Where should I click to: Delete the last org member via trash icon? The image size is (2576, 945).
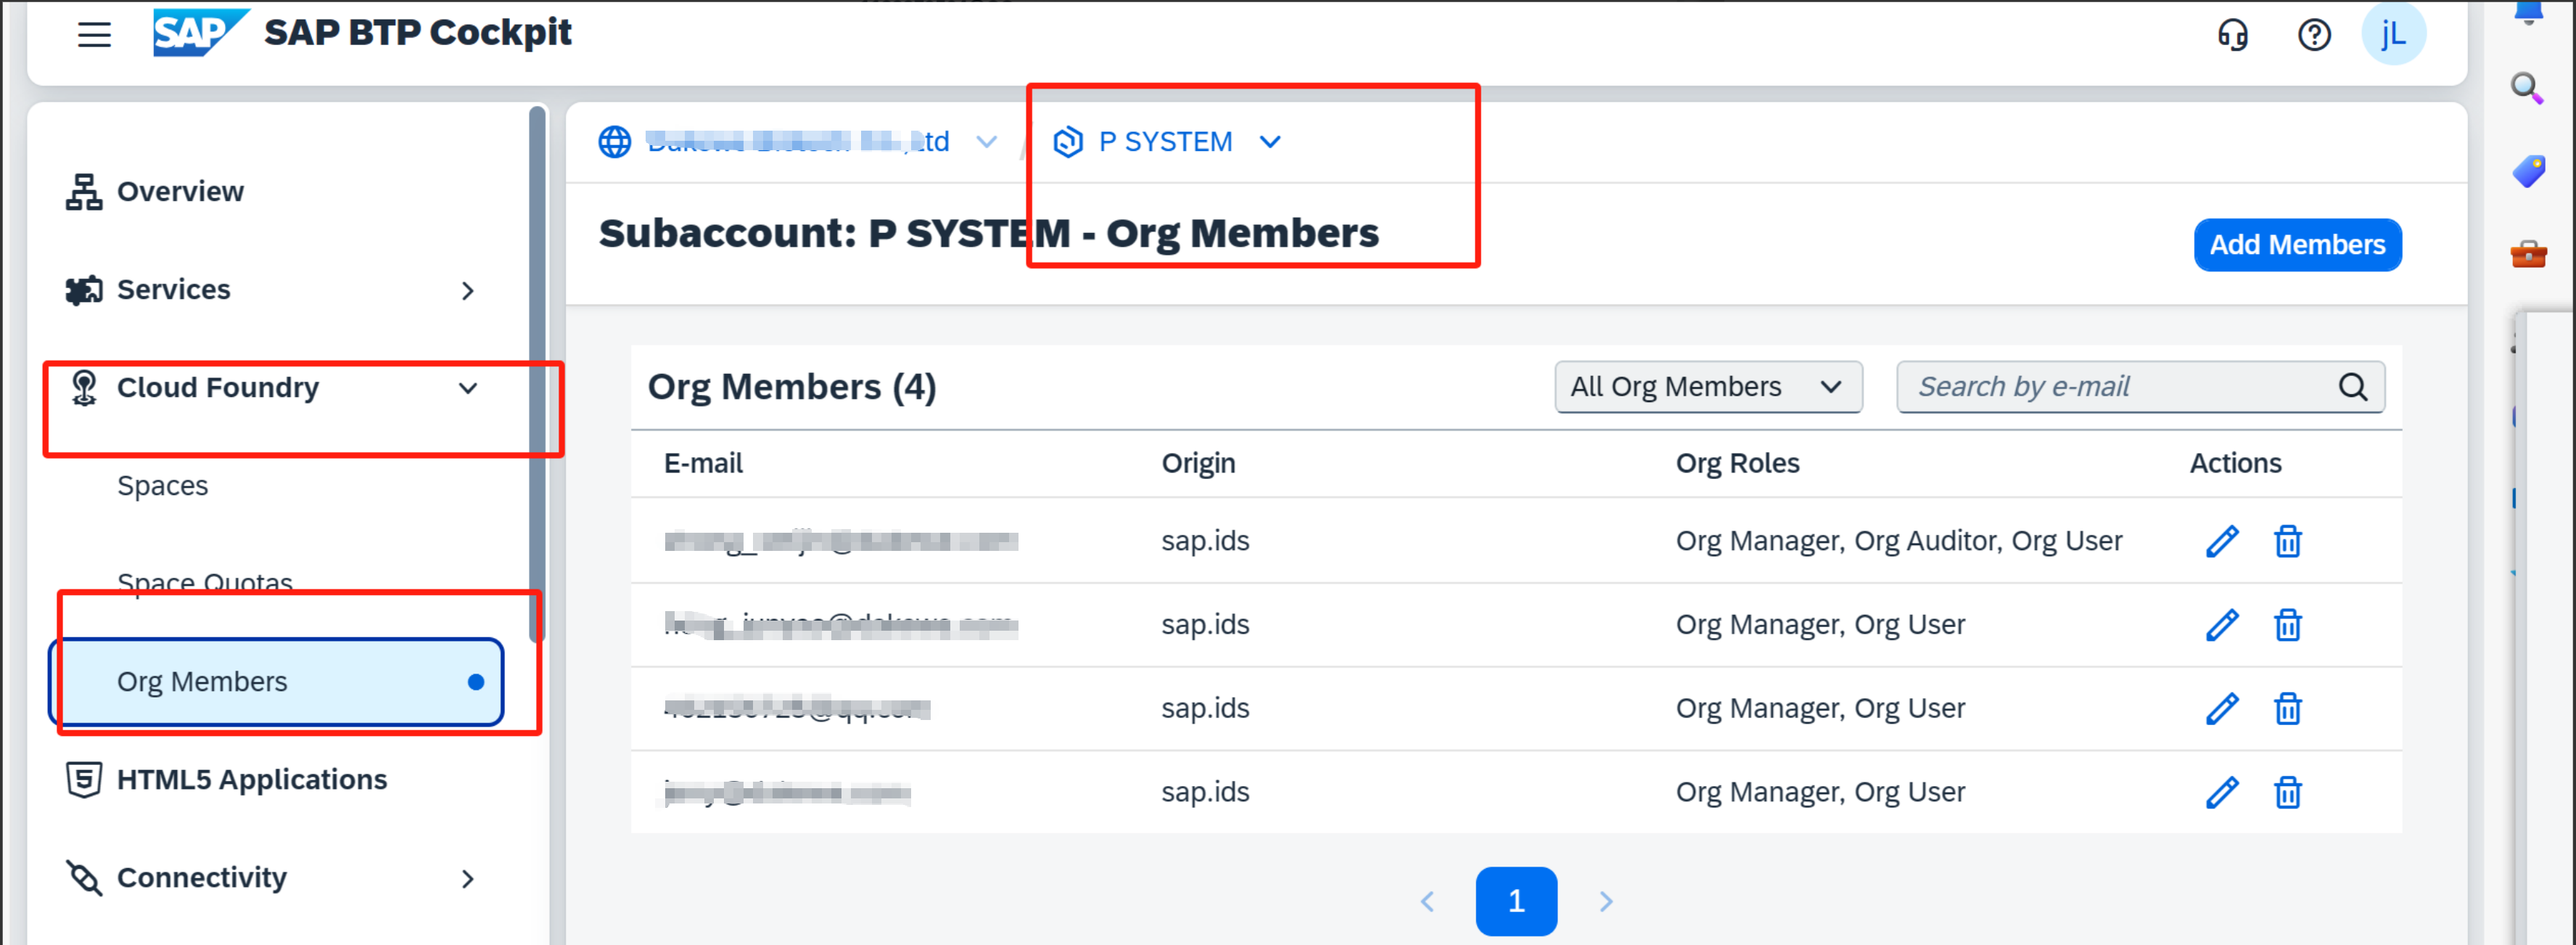pos(2288,792)
